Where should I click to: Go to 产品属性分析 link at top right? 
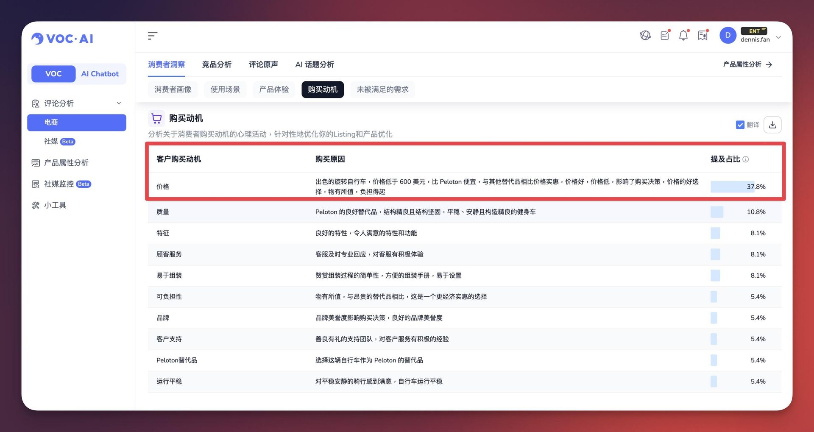747,64
